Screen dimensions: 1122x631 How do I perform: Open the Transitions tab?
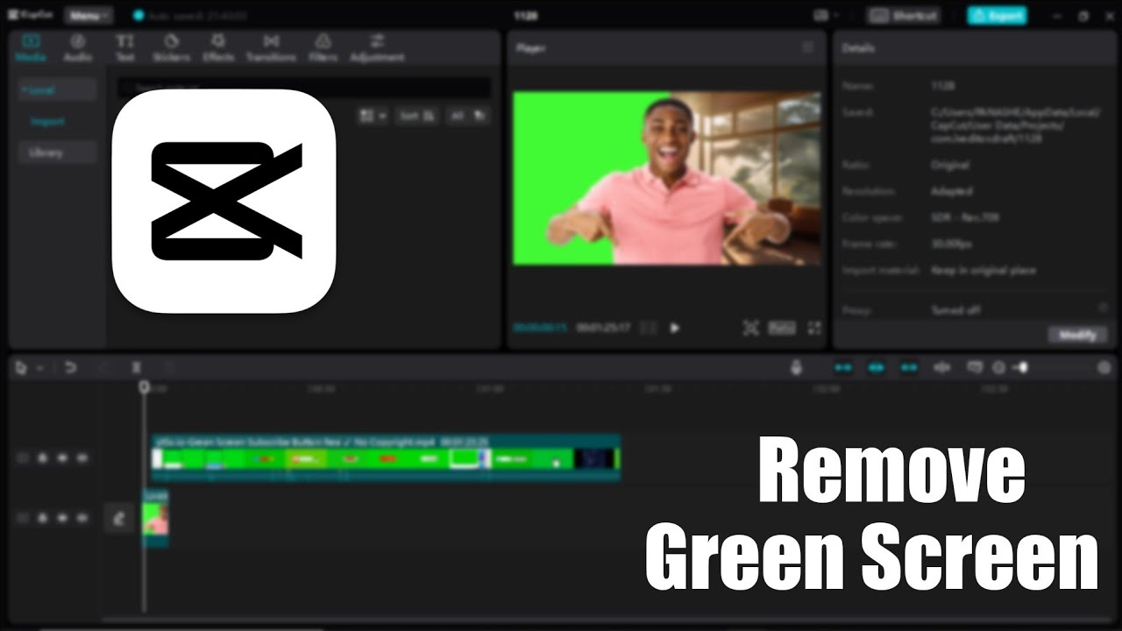pyautogui.click(x=271, y=48)
